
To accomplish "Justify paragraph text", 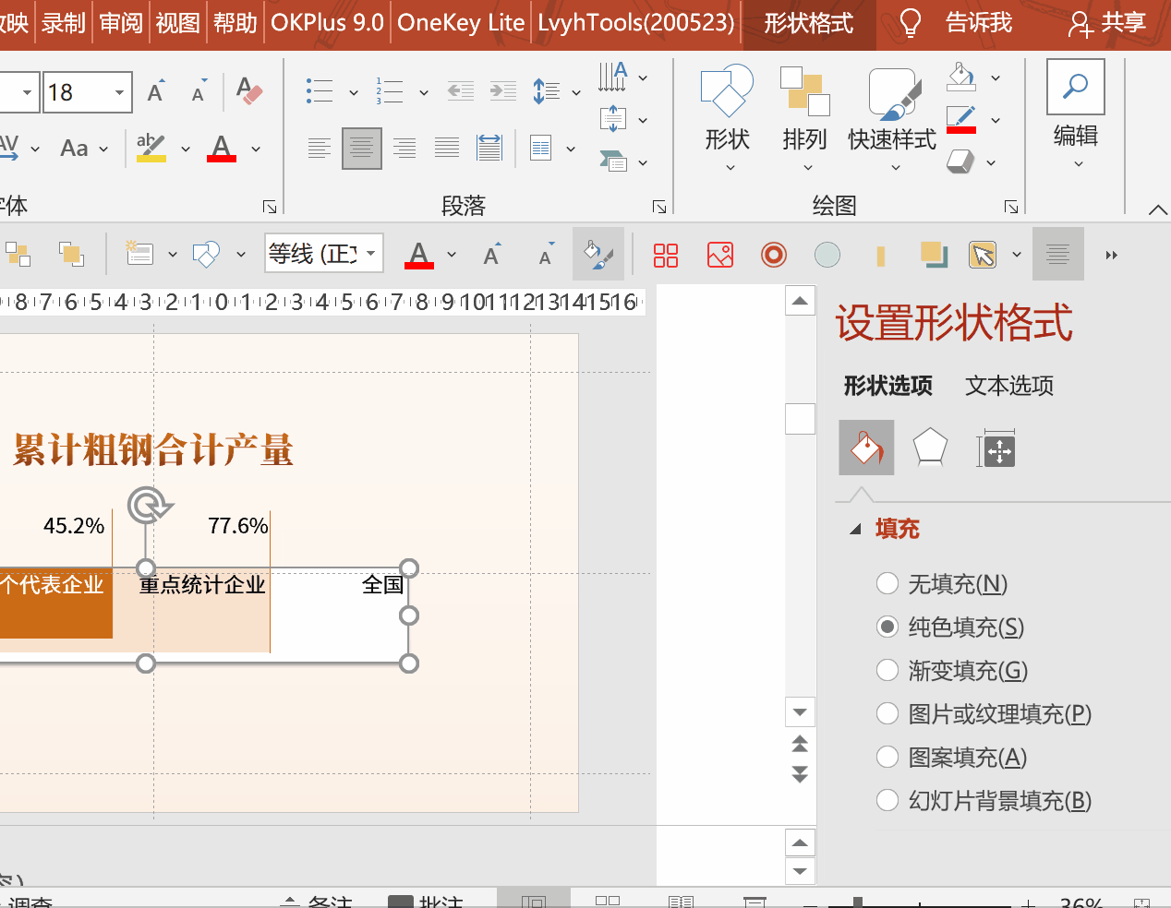I will pos(447,148).
